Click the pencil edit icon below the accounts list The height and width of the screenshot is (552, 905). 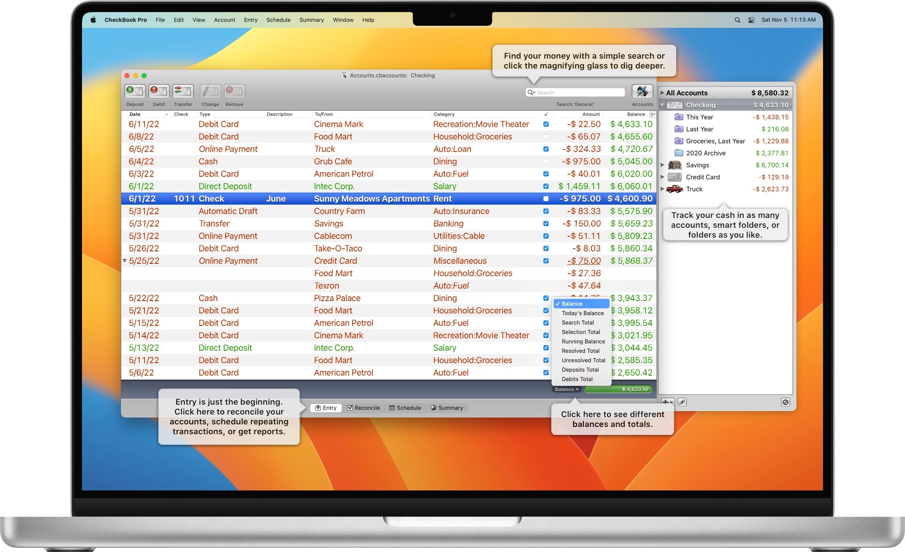682,402
